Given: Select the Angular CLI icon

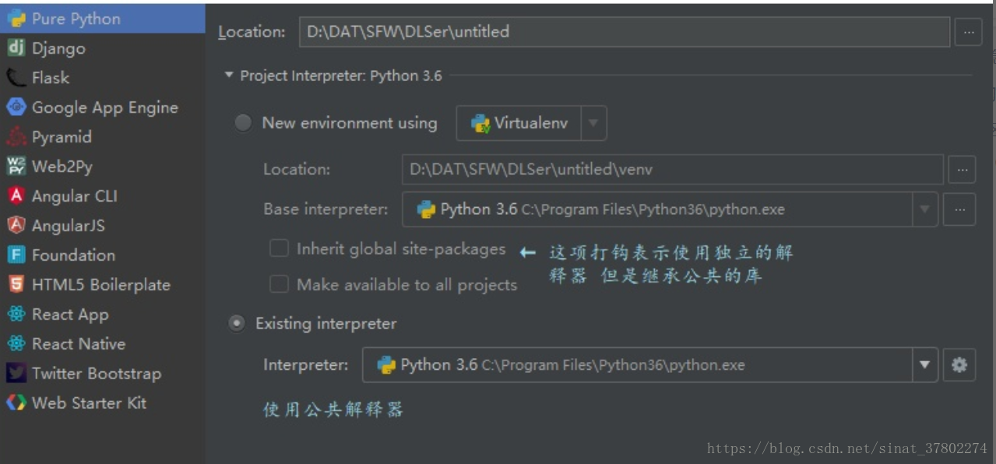Looking at the screenshot, I should [16, 195].
